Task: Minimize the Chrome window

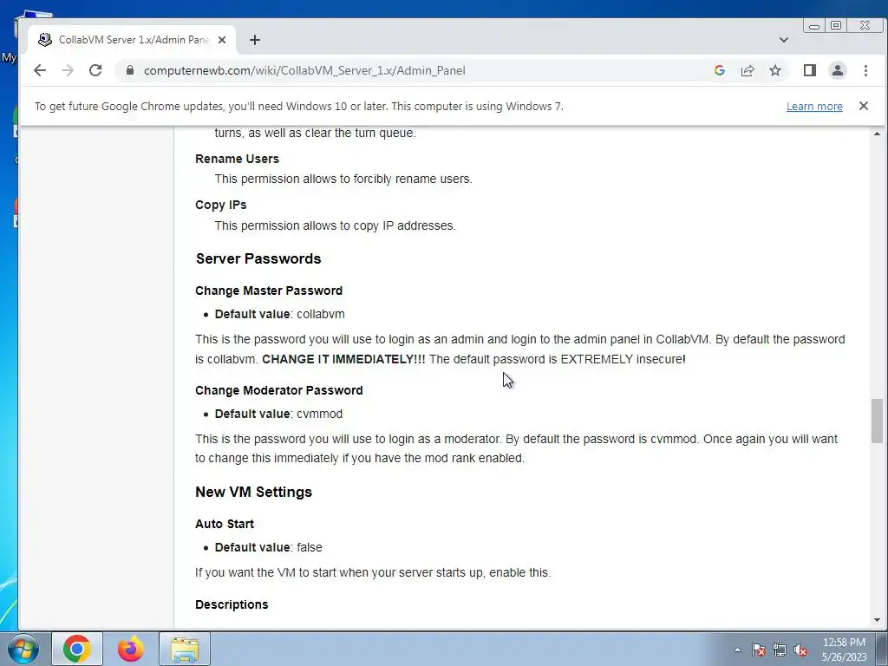Action: (x=813, y=25)
